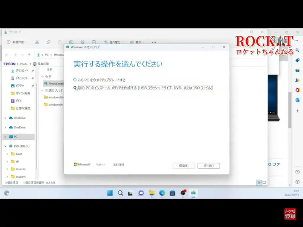Switch Explorer to details view icon
The image size is (303, 227).
[x=259, y=182]
